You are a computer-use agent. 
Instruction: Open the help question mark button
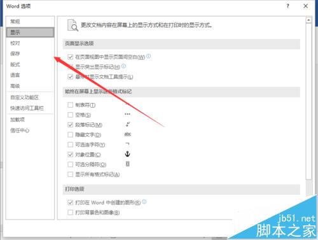pyautogui.click(x=287, y=6)
